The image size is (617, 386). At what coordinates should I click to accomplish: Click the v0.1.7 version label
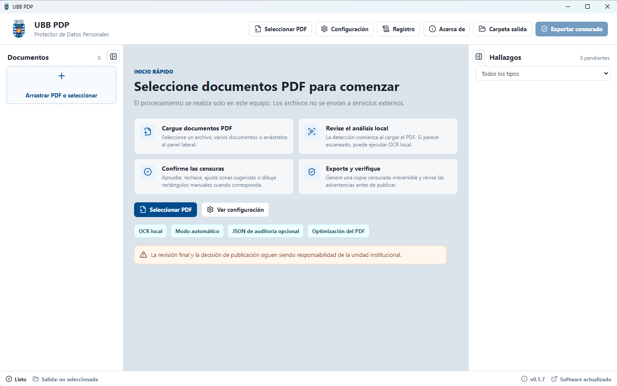pos(537,379)
